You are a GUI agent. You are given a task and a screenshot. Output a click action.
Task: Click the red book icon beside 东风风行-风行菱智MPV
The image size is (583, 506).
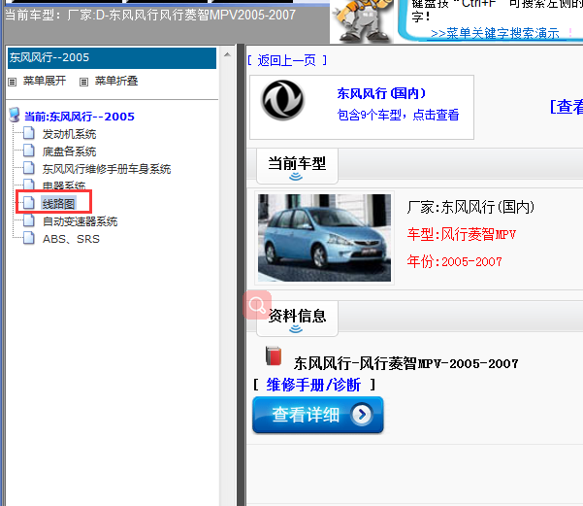tap(274, 356)
